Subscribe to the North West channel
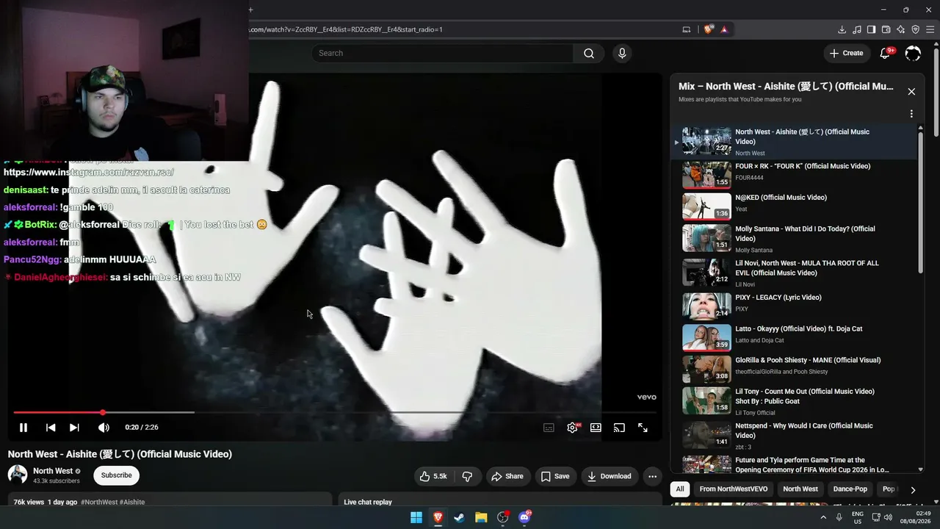Image resolution: width=940 pixels, height=529 pixels. [116, 475]
